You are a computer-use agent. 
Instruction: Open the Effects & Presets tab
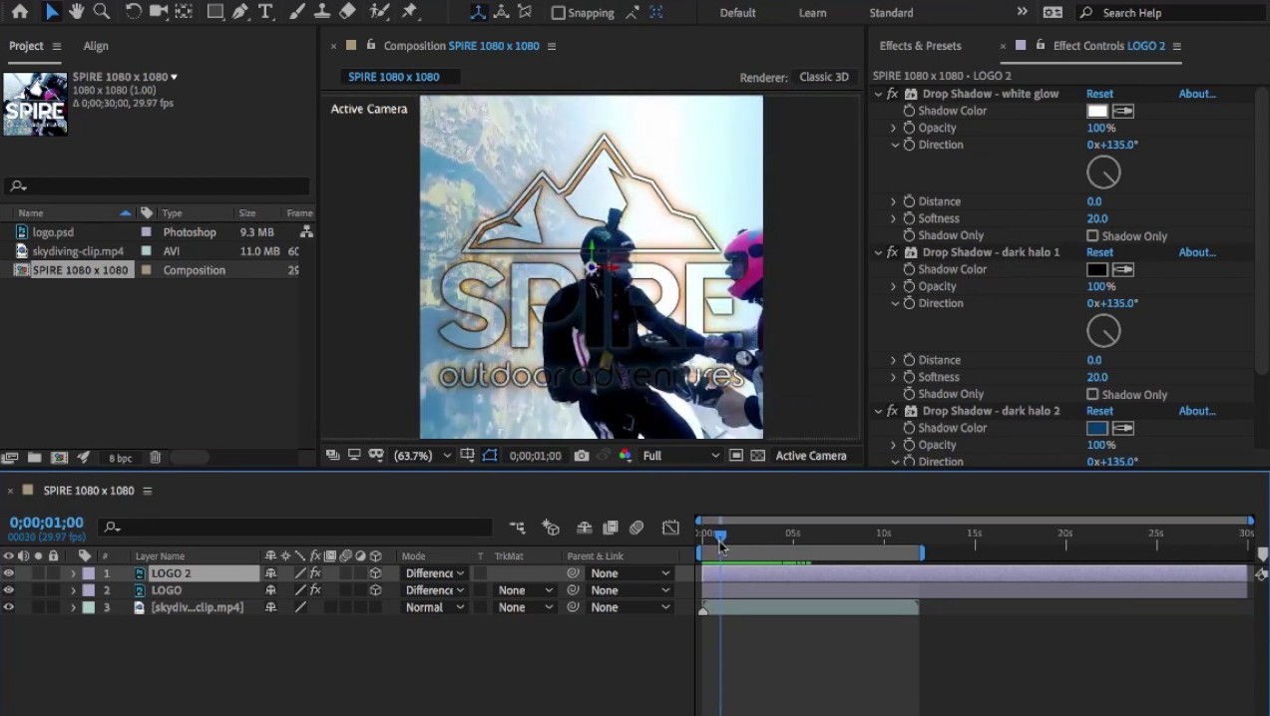[x=920, y=46]
